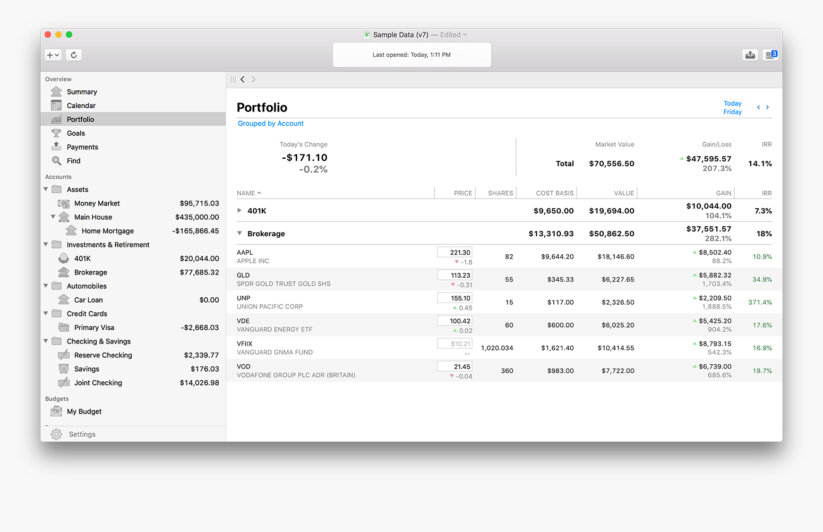Open Settings in the sidebar
This screenshot has width=823, height=532.
82,434
